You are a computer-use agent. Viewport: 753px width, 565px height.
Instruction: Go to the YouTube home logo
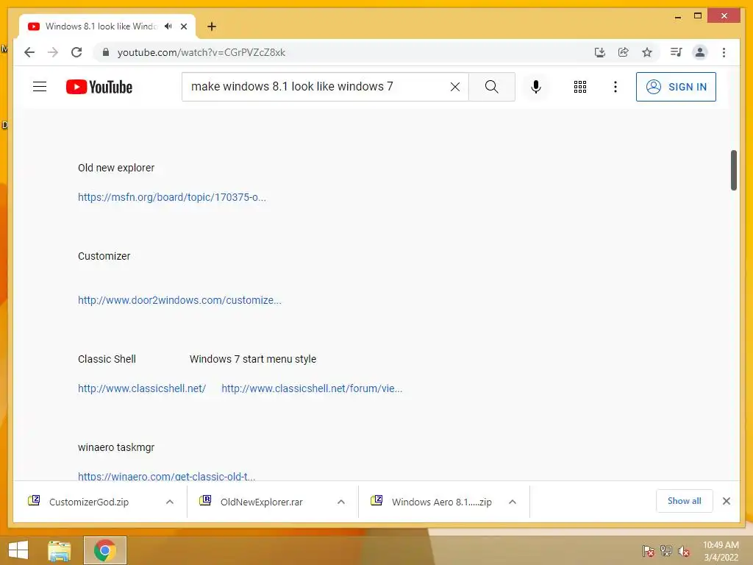pos(99,87)
